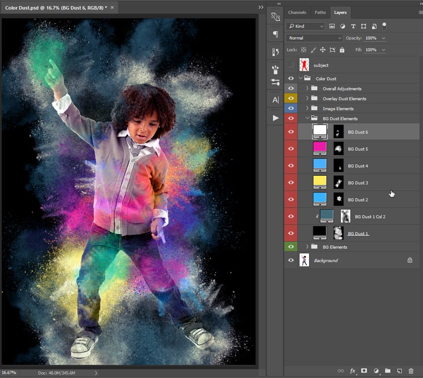
Task: Create a new layer icon
Action: tap(399, 371)
